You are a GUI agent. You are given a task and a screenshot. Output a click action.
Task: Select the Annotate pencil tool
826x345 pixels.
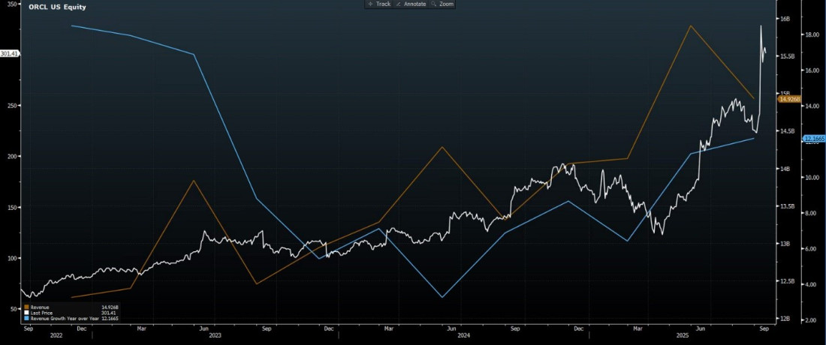[x=411, y=4]
